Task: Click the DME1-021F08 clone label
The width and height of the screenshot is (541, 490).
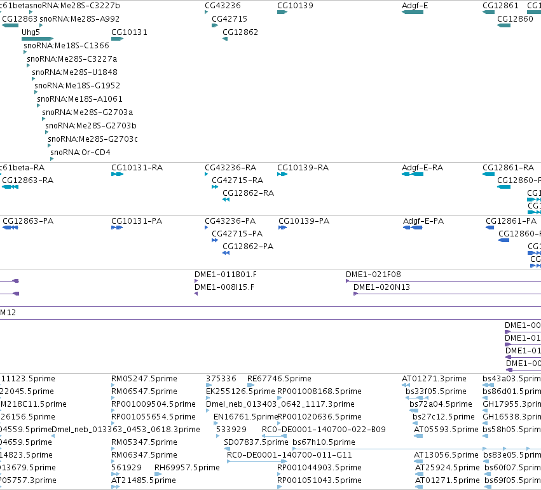Action: 373,275
